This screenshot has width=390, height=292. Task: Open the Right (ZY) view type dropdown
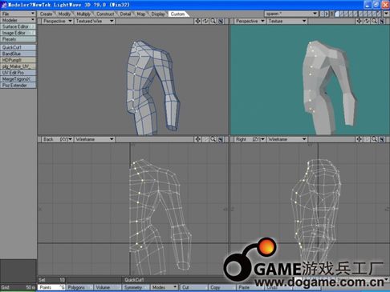coord(250,139)
